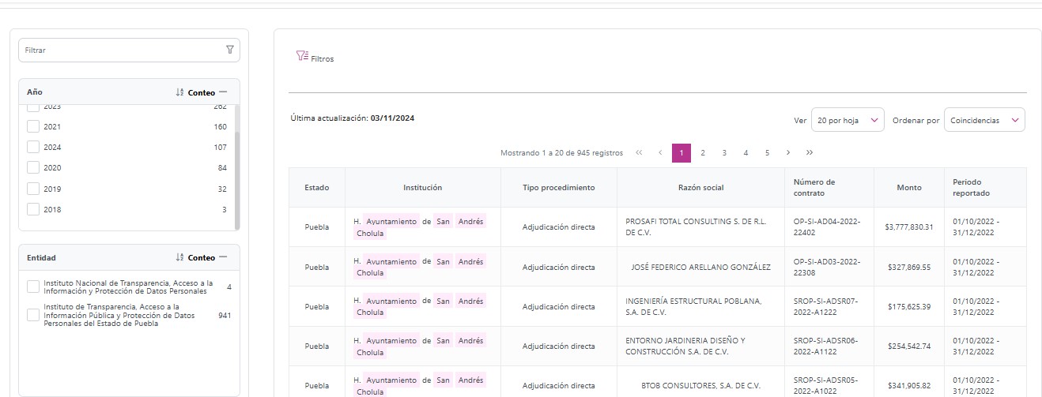Screen dimensions: 1042x397
Task: Jump to the last results page
Action: pyautogui.click(x=810, y=152)
